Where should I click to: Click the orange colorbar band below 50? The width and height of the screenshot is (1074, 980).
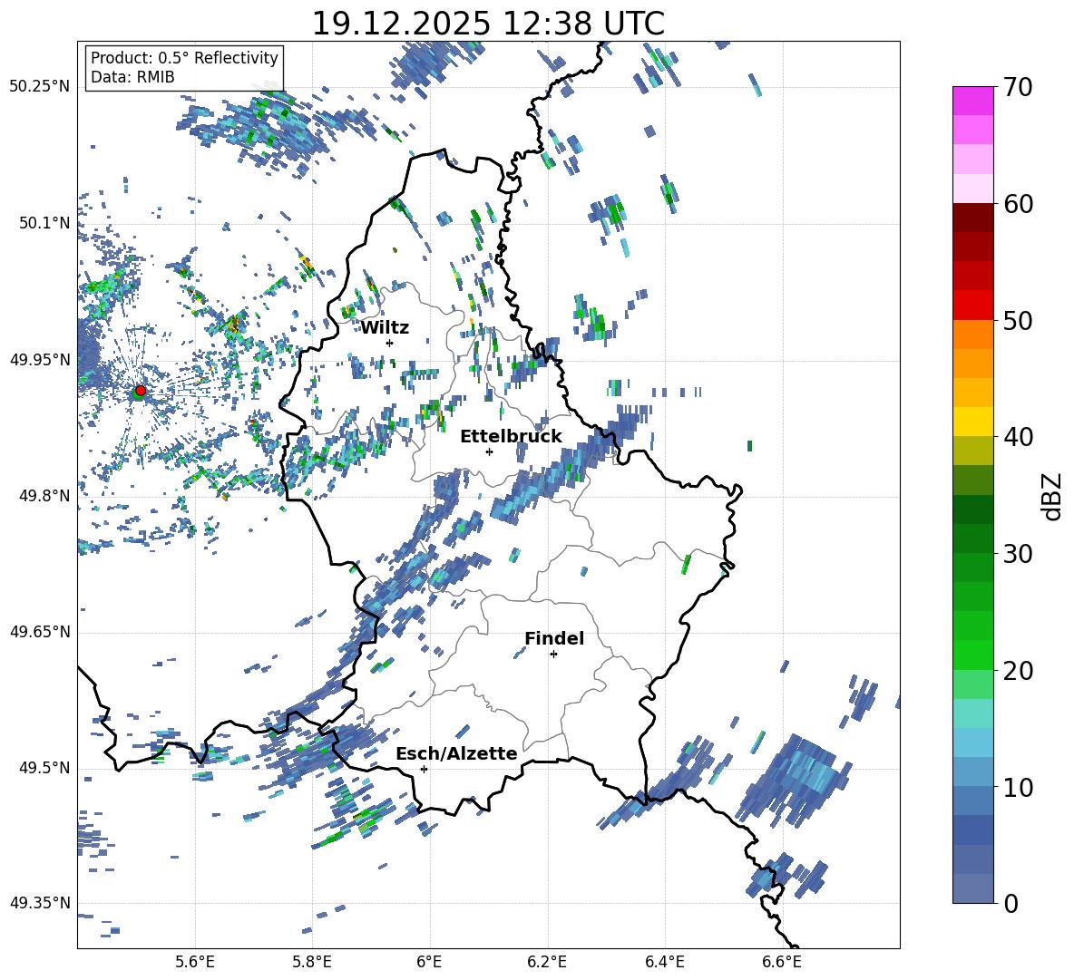point(973,335)
